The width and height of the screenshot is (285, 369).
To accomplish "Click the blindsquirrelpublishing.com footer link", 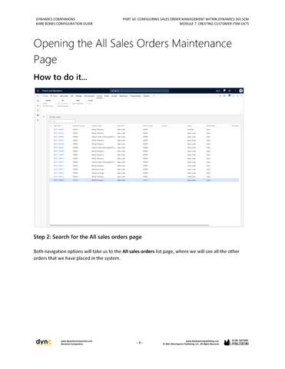I will (202, 341).
